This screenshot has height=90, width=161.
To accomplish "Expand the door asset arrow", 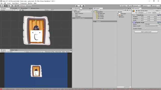I will (118, 15).
